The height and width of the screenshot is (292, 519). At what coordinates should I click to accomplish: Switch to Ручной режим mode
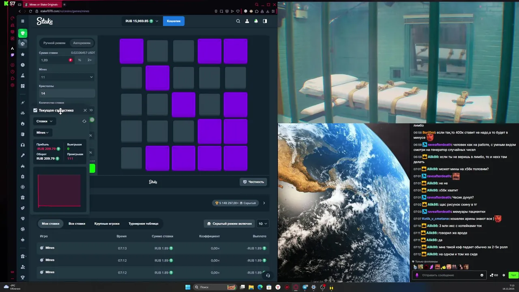point(54,43)
